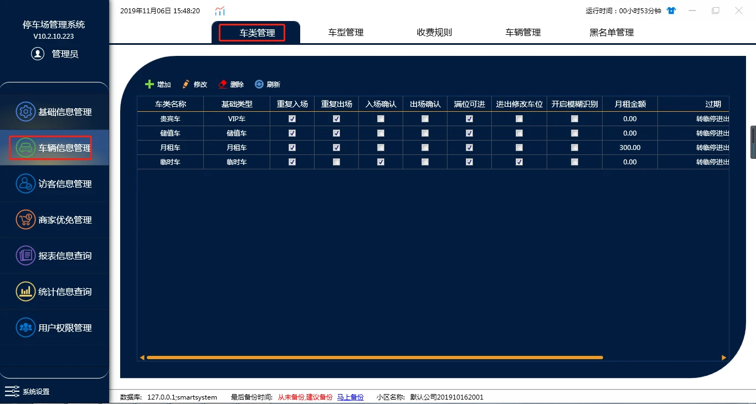Image resolution: width=756 pixels, height=404 pixels.
Task: Toggle 开启模糊识别 for 贵宾车 row
Action: click(x=574, y=119)
